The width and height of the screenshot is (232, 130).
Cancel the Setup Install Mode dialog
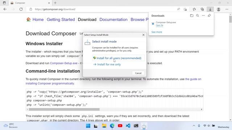point(138,73)
